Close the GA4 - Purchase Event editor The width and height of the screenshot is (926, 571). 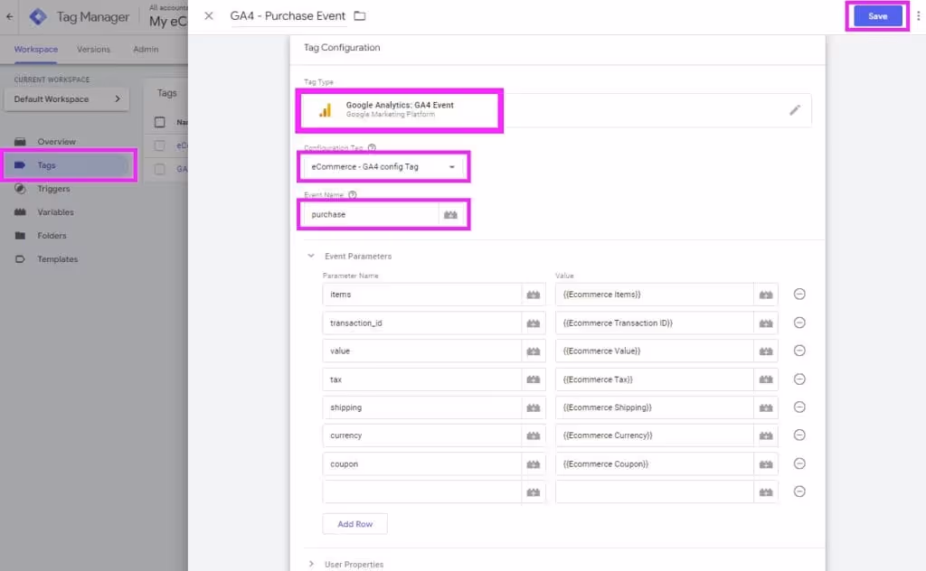pyautogui.click(x=209, y=16)
